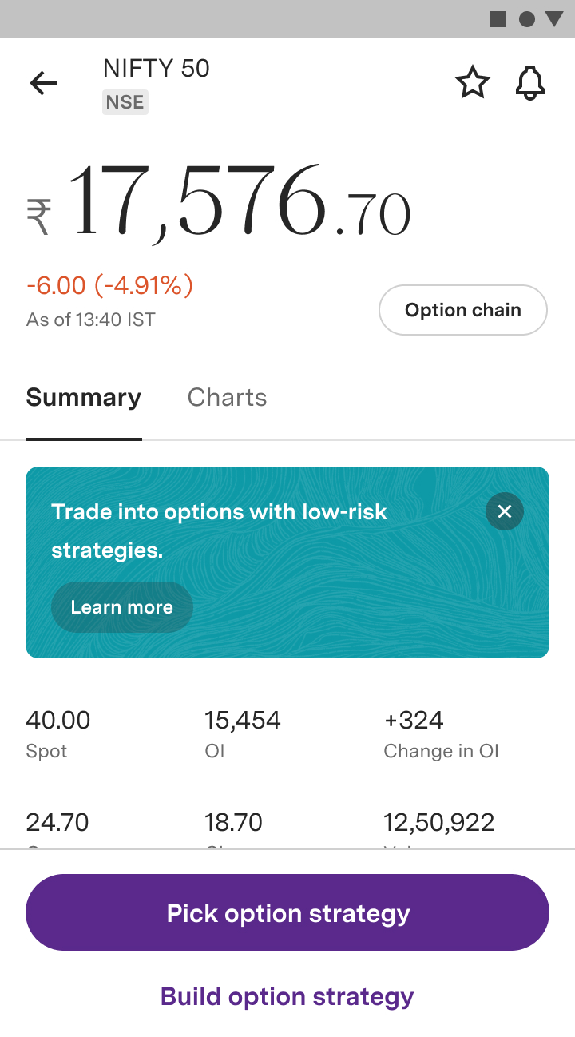The height and width of the screenshot is (1037, 575).
Task: Open the Option chain
Action: 462,310
